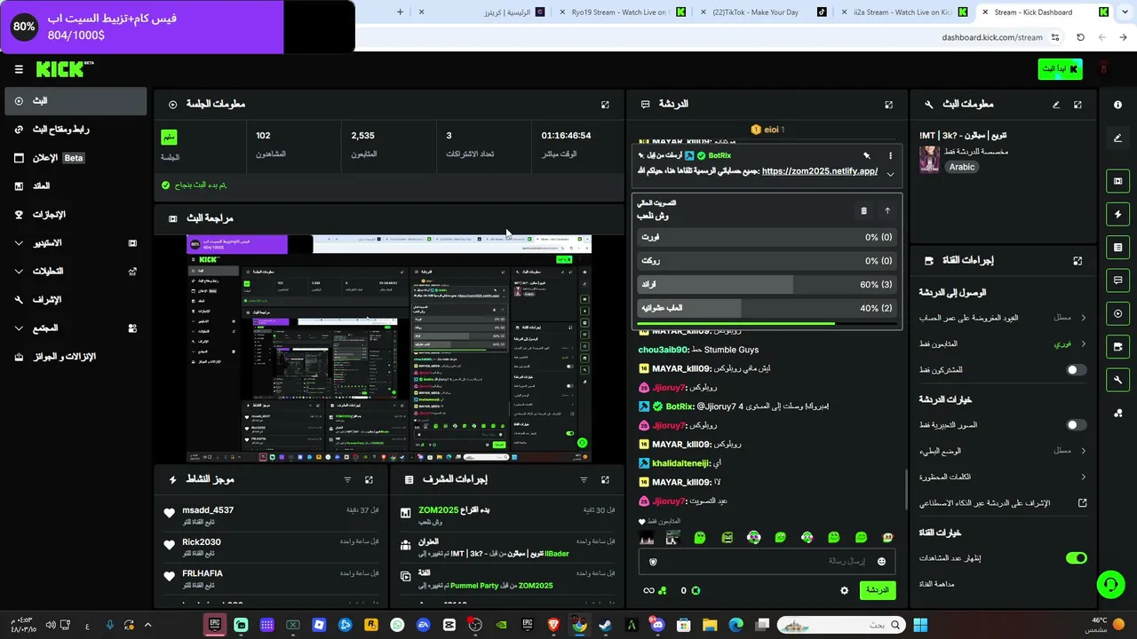Select البث Stream in the left sidebar
Viewport: 1137px width, 639px height.
(x=75, y=101)
